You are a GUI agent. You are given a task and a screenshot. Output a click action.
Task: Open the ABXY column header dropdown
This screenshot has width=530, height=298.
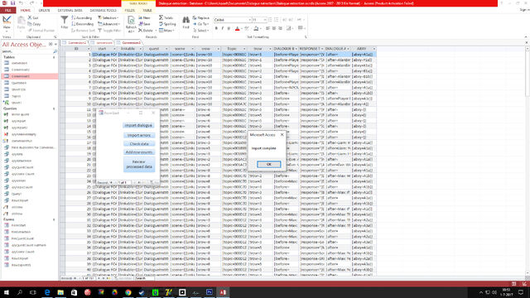click(x=373, y=49)
